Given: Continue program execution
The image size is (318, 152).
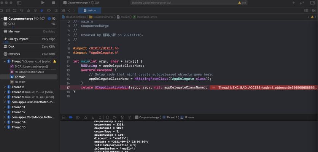Looking at the screenshot, I should point(78,117).
